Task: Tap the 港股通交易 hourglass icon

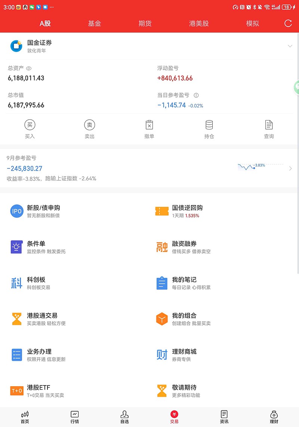Action: click(x=16, y=319)
